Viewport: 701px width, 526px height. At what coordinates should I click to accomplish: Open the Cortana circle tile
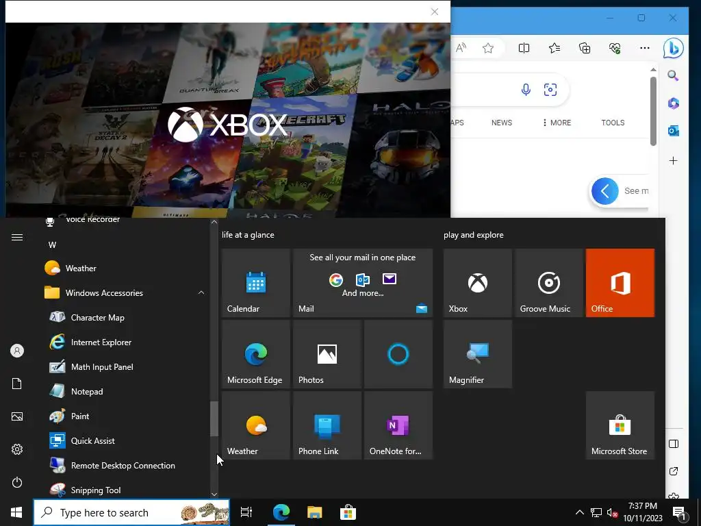pos(398,354)
